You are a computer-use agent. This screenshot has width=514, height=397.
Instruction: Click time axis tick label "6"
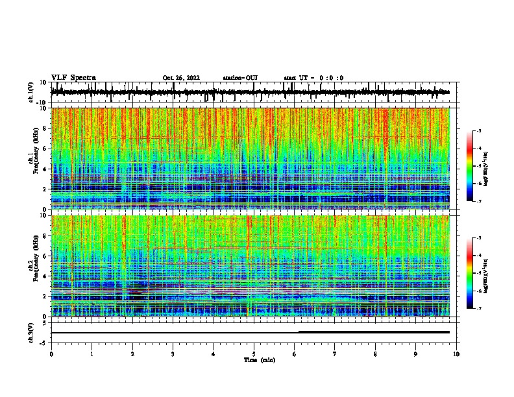point(295,354)
